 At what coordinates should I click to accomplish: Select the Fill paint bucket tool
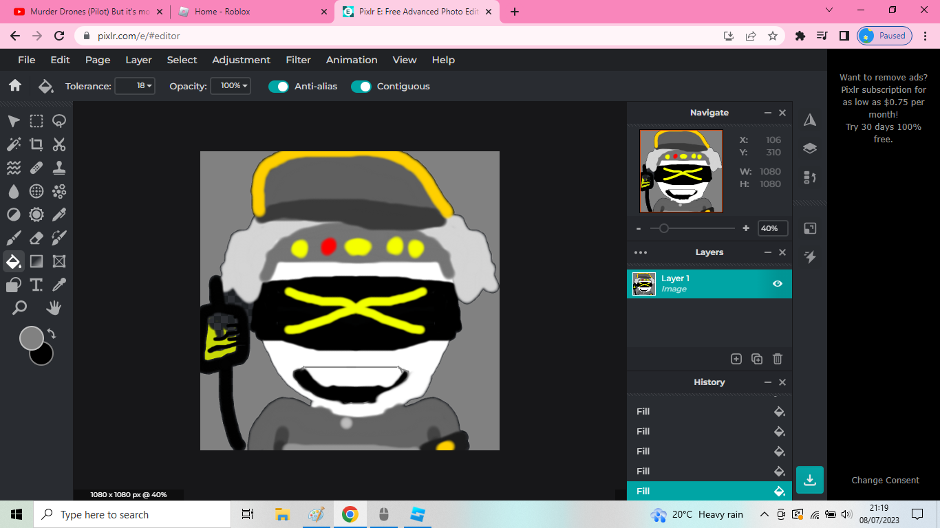pyautogui.click(x=14, y=261)
